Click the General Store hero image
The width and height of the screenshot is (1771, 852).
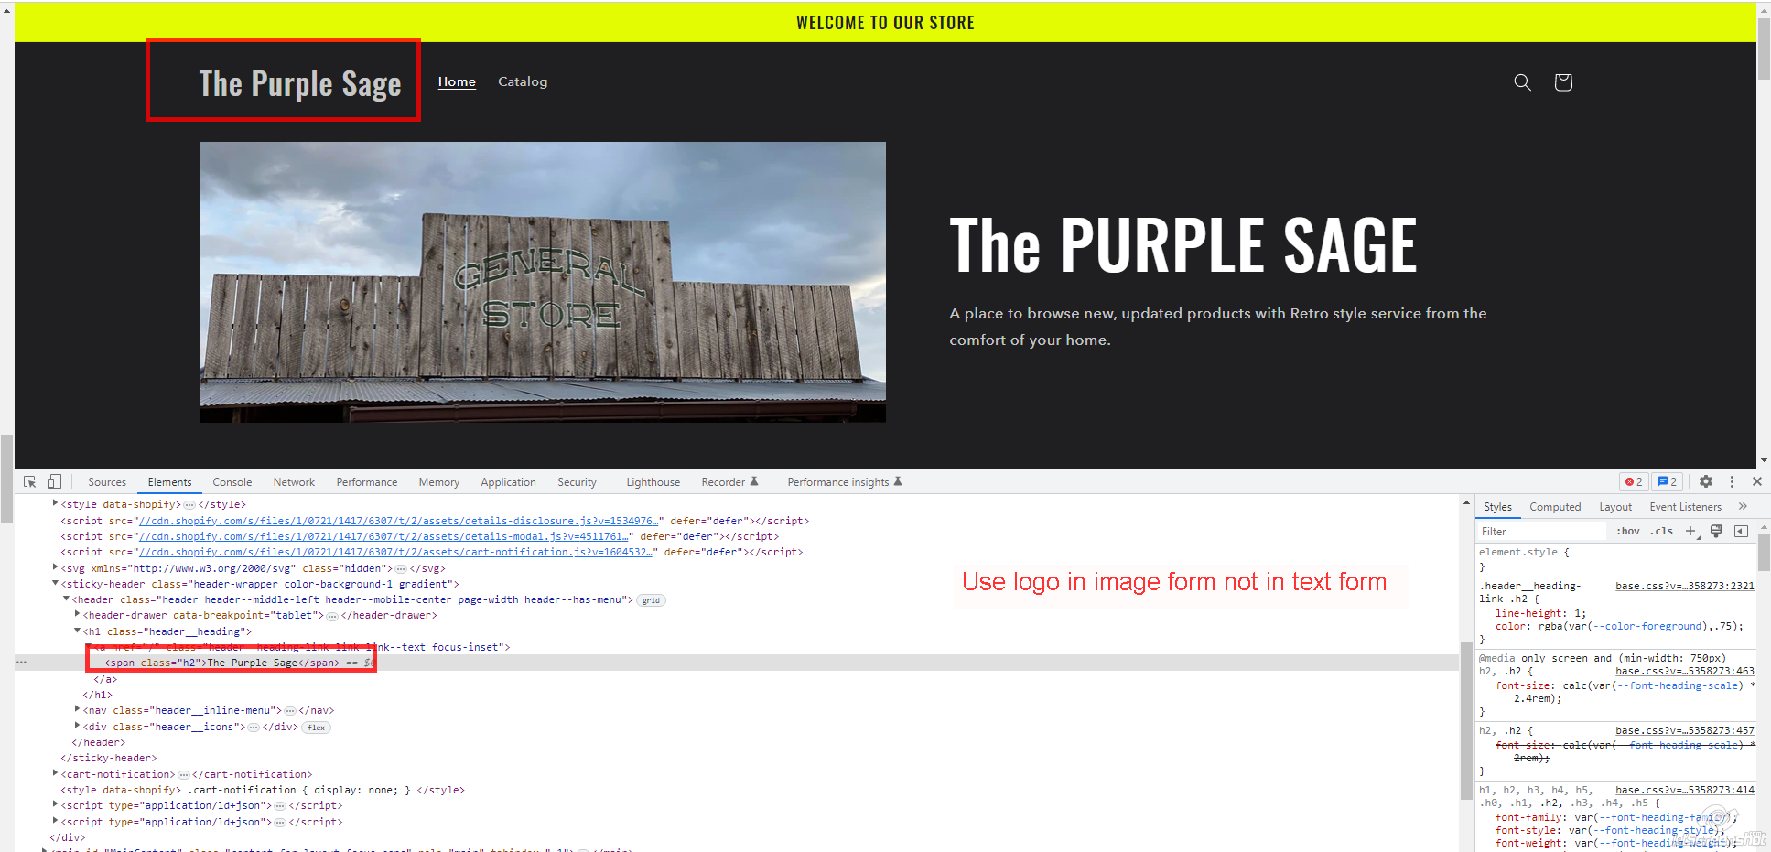pyautogui.click(x=543, y=282)
